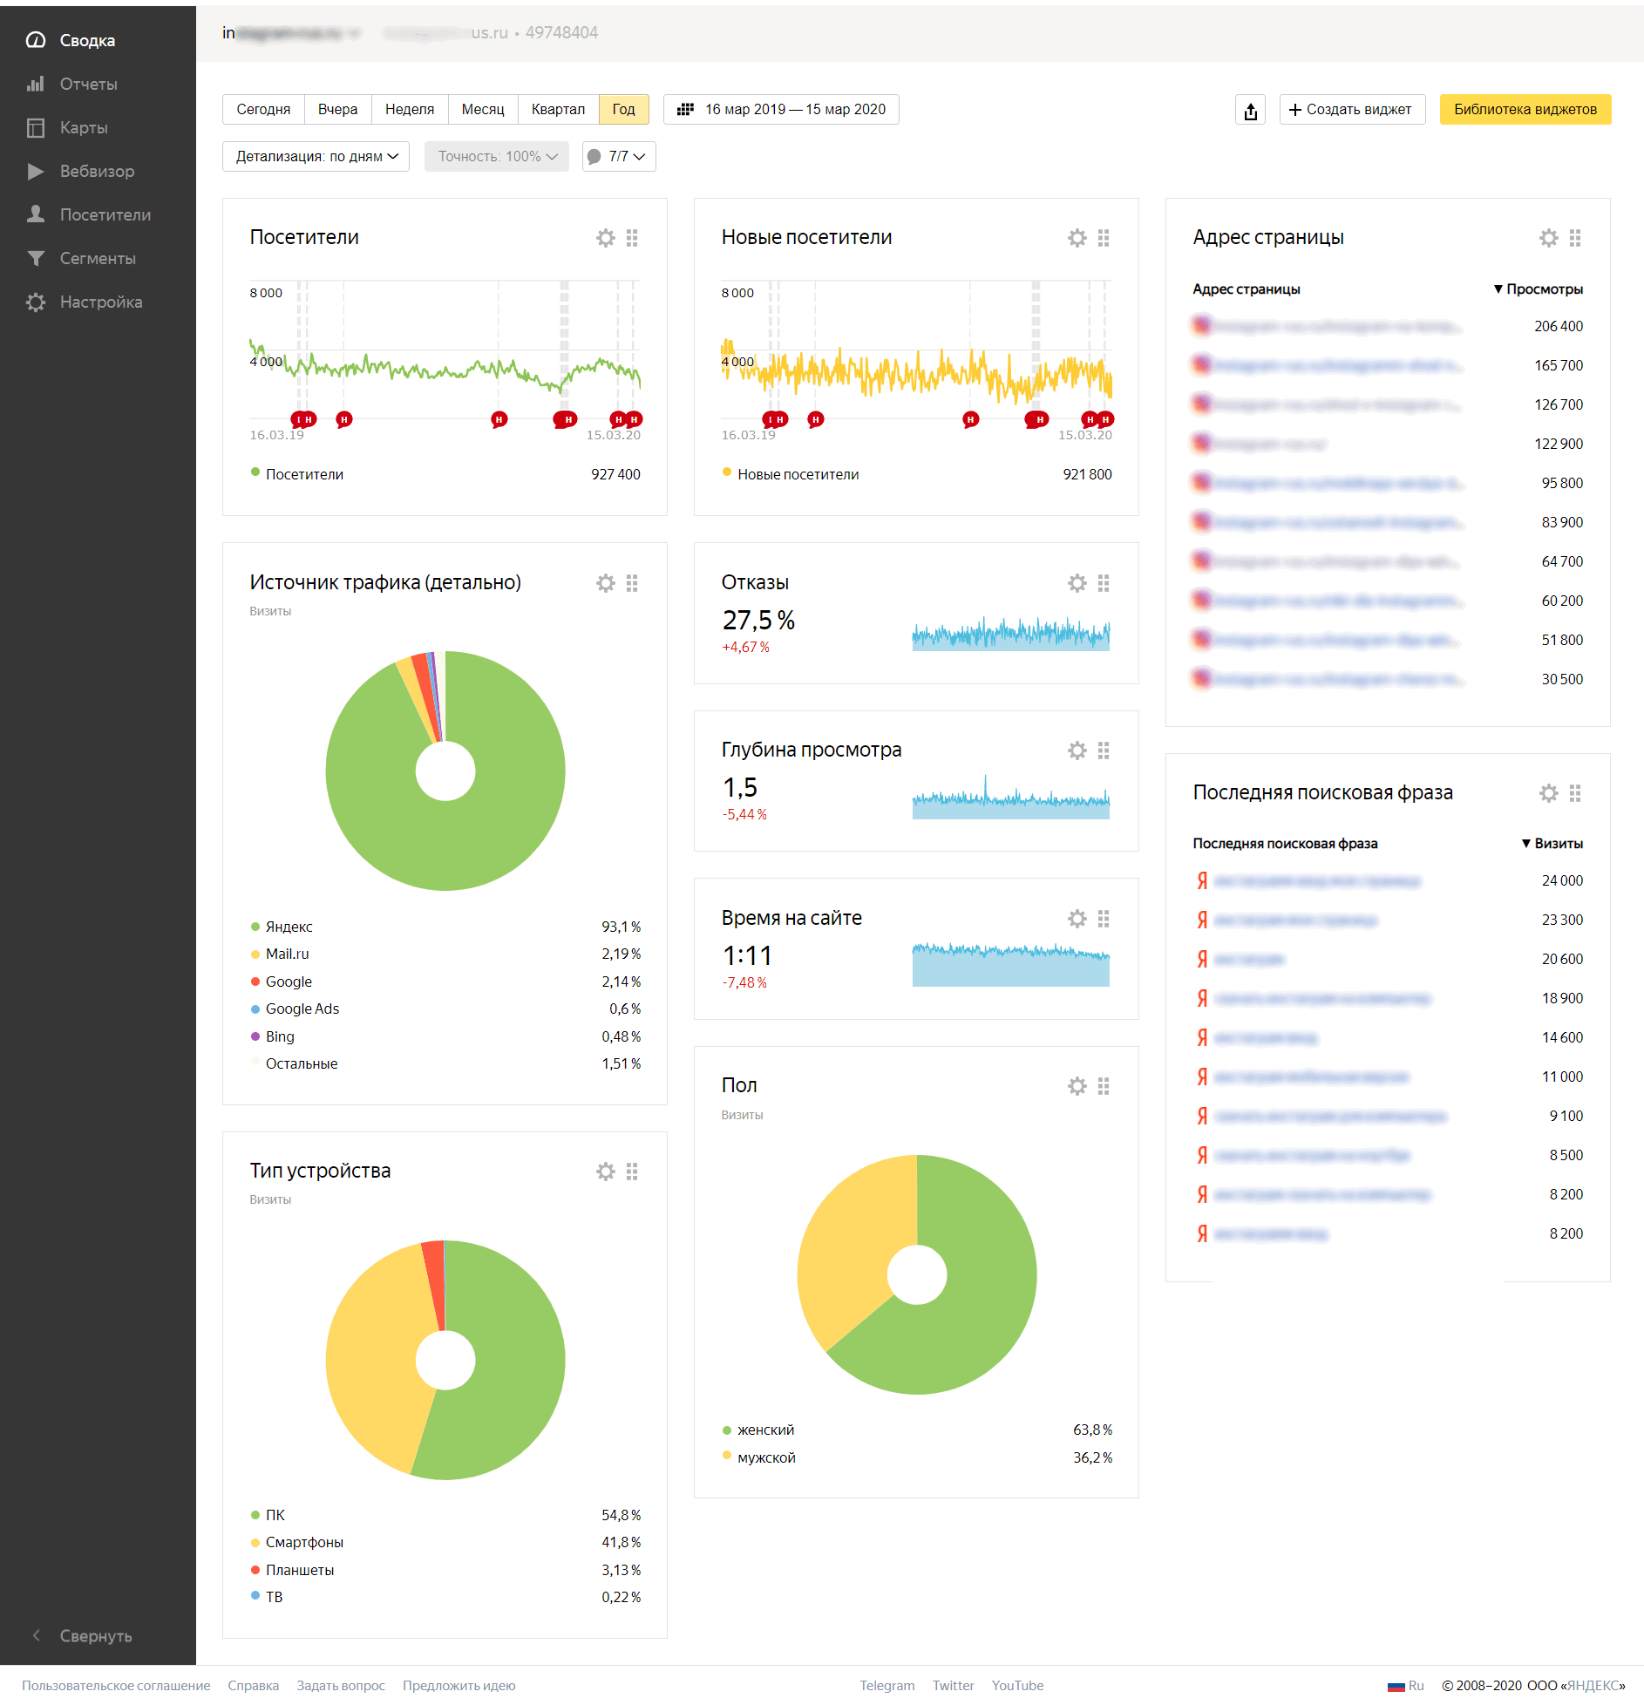Screen dimensions: 1644x1705
Task: Toggle Смартфоны legend entry in device chart
Action: tap(303, 1542)
